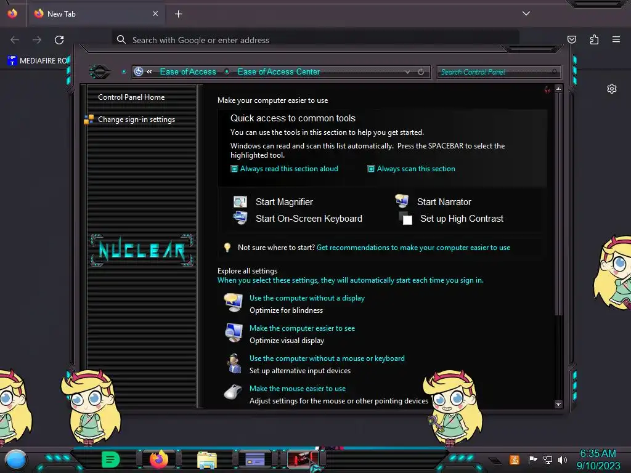Viewport: 631px width, 473px height.
Task: Click the Ease of Access Center breadcrumb
Action: pos(279,71)
